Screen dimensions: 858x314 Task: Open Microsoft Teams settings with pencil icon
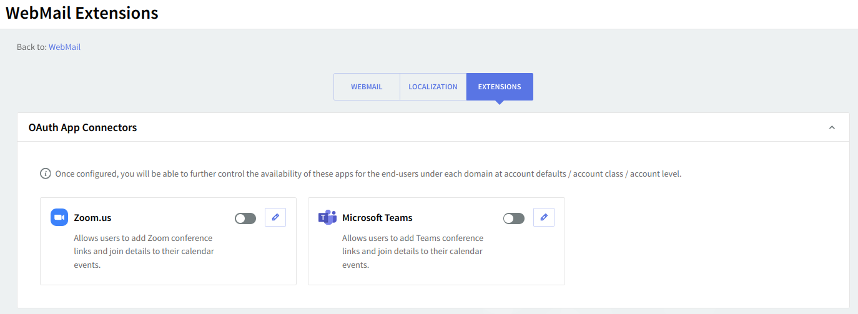(544, 217)
